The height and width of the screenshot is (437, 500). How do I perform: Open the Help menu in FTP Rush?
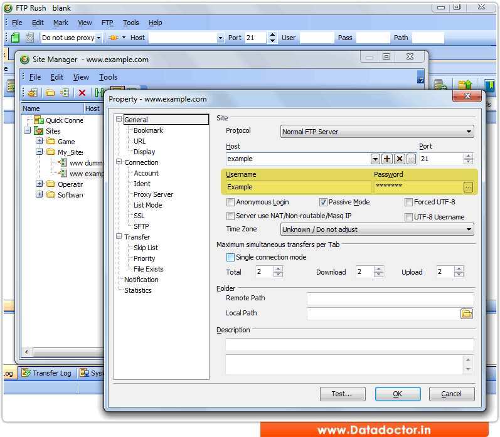pos(156,23)
